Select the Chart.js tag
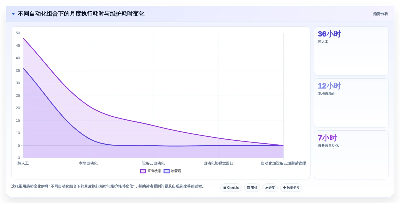The width and height of the screenshot is (400, 203). (x=231, y=188)
